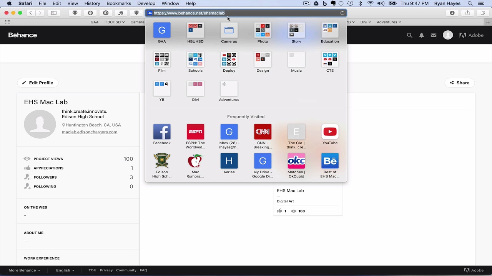Click the Edit Profile button
Screen dimensions: 492x276
click(37, 83)
